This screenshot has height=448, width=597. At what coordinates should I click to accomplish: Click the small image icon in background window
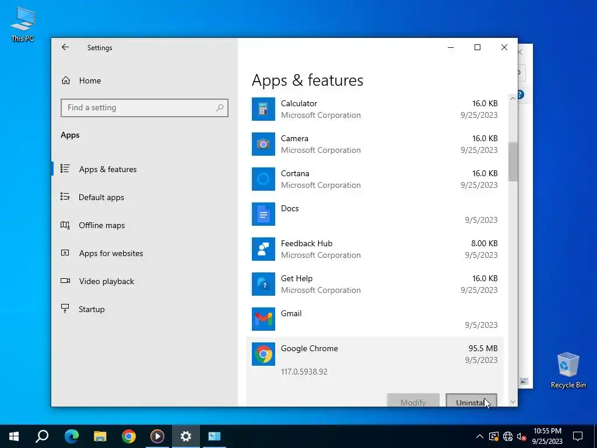point(524,381)
